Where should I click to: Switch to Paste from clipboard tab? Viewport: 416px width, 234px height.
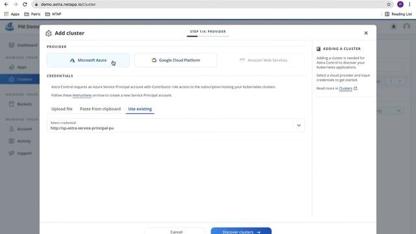(100, 109)
